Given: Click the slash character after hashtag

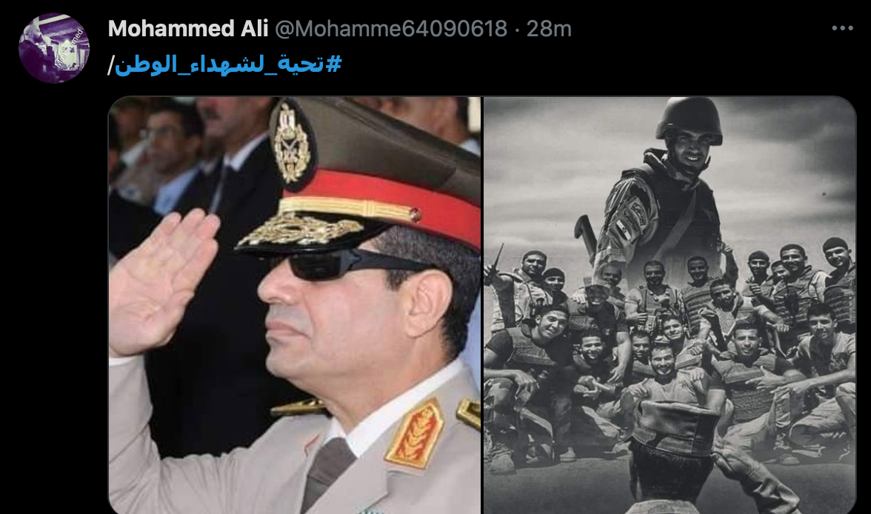Looking at the screenshot, I should coord(111,65).
